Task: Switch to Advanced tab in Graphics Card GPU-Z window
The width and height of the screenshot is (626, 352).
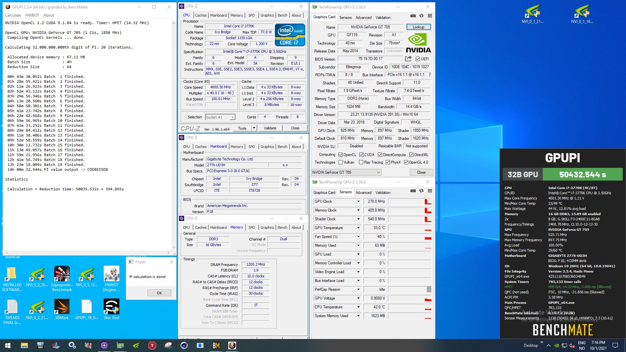Action: [363, 18]
